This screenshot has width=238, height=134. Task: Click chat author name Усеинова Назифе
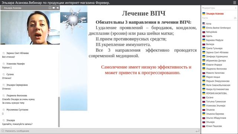(x=16, y=64)
